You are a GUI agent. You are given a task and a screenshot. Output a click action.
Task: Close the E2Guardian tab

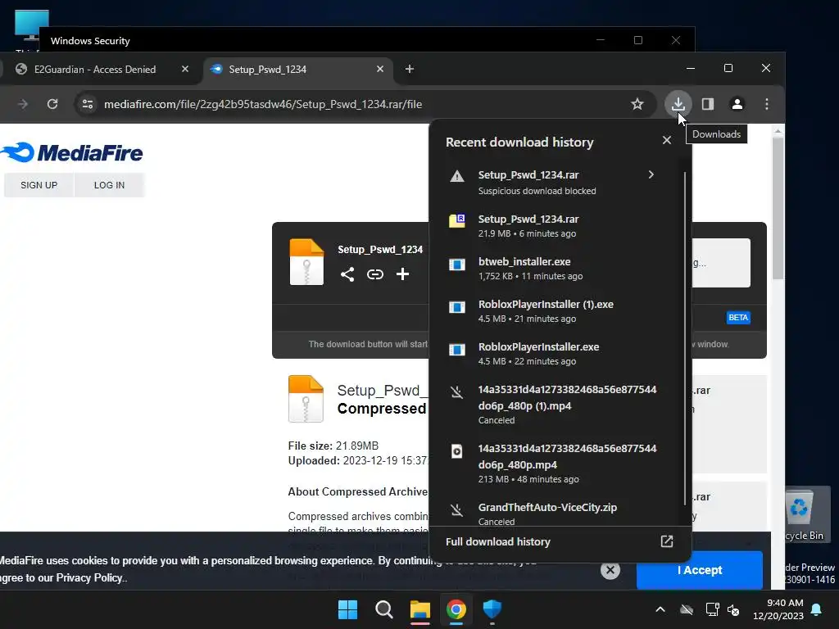(185, 69)
